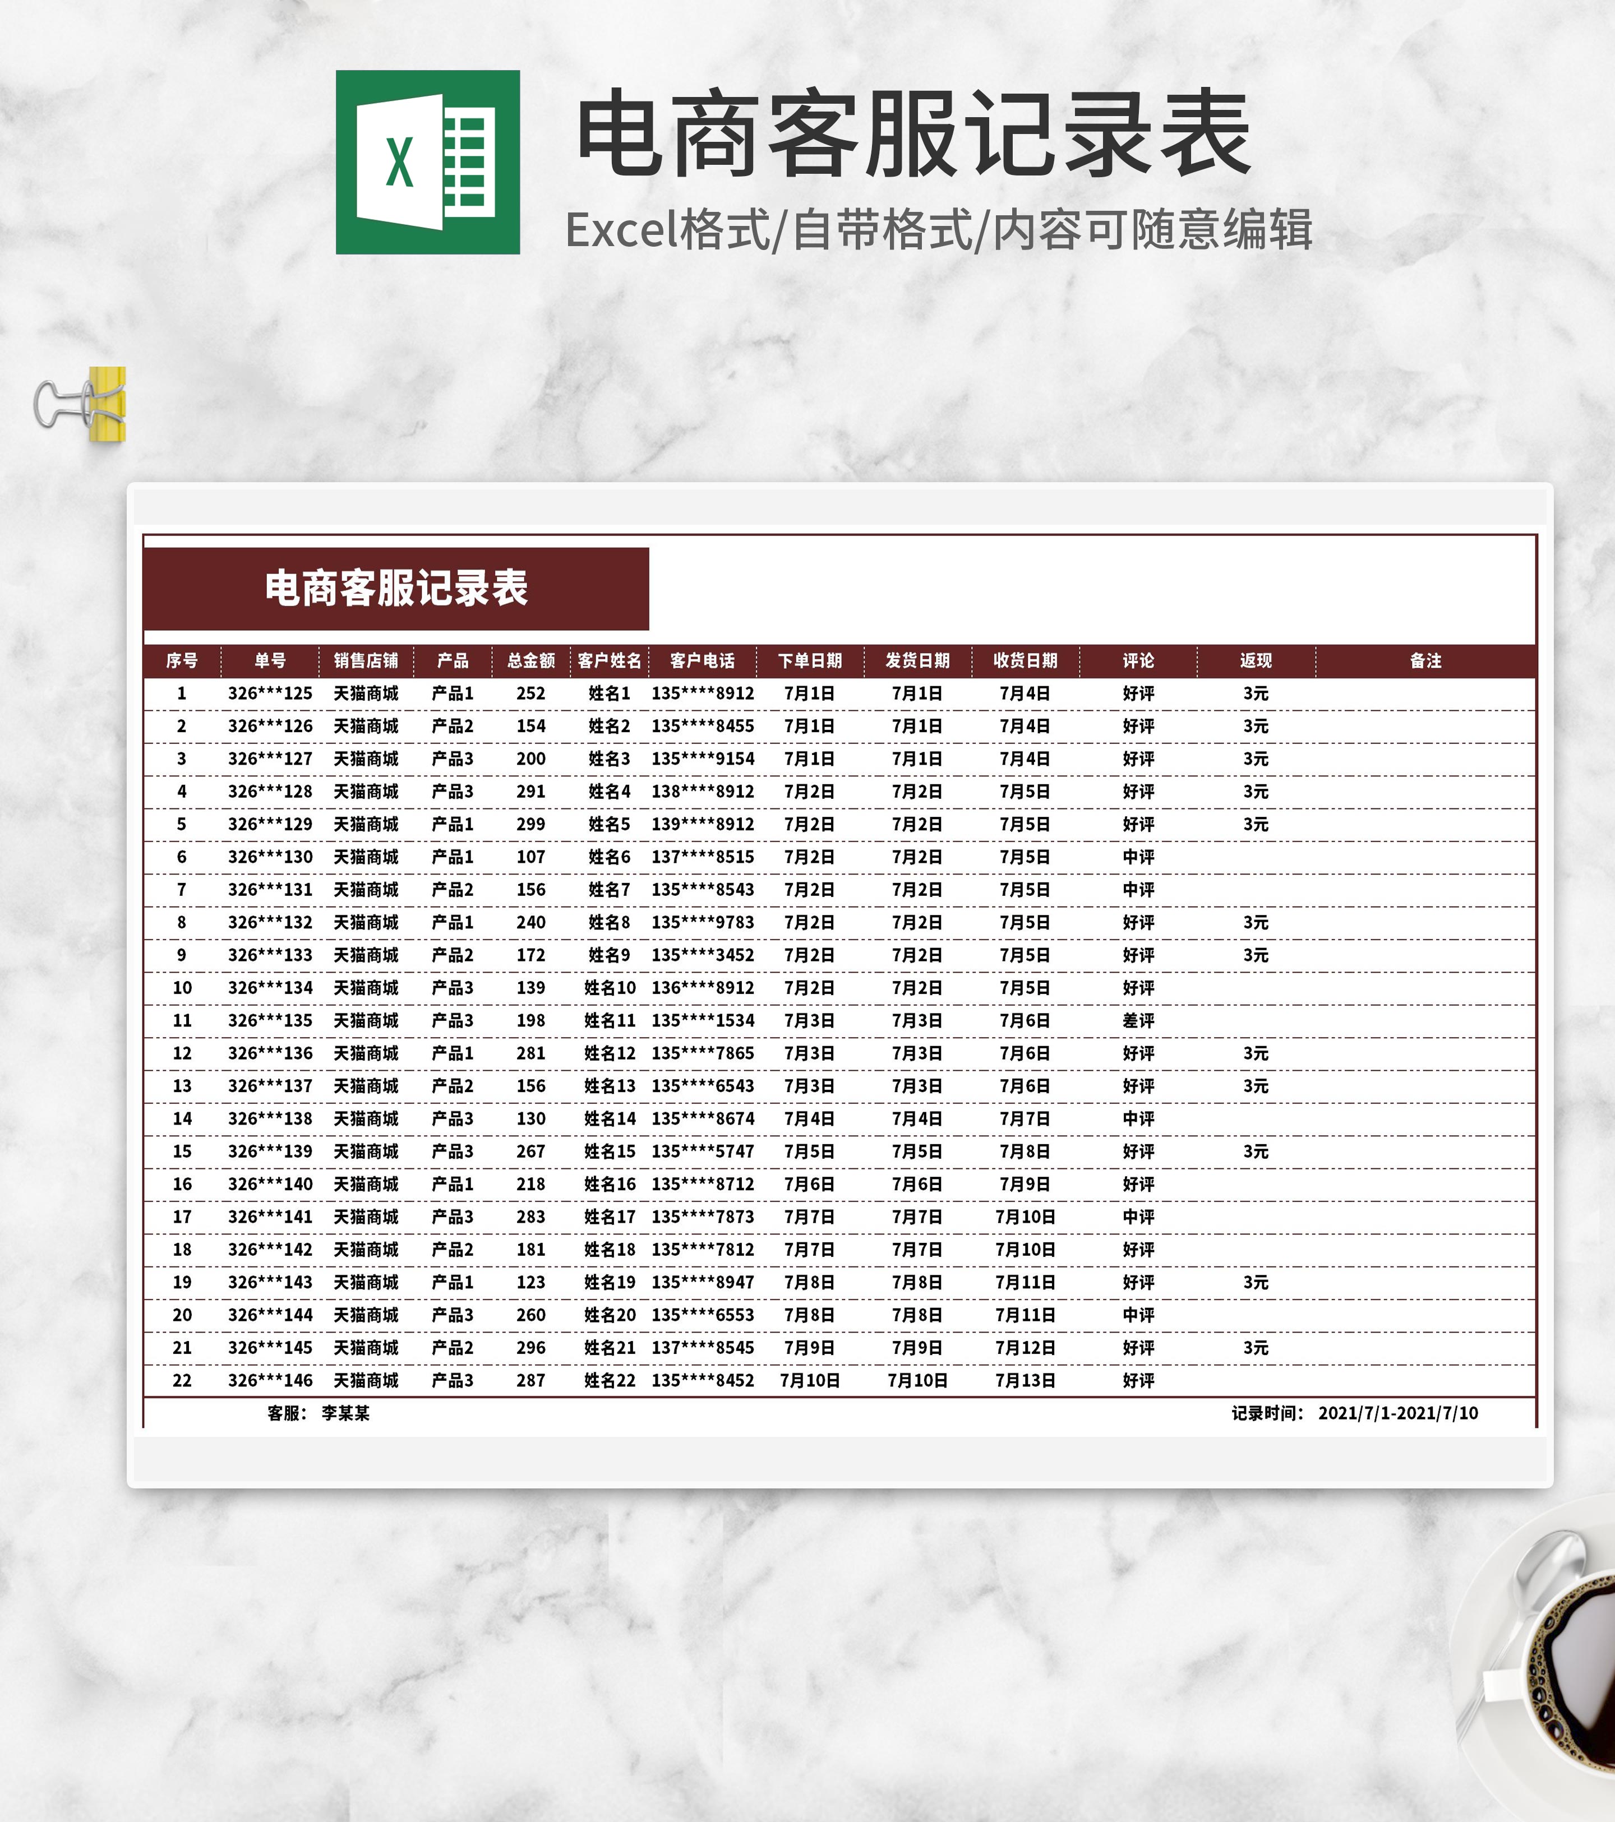Select the 序号 column header

tap(182, 660)
